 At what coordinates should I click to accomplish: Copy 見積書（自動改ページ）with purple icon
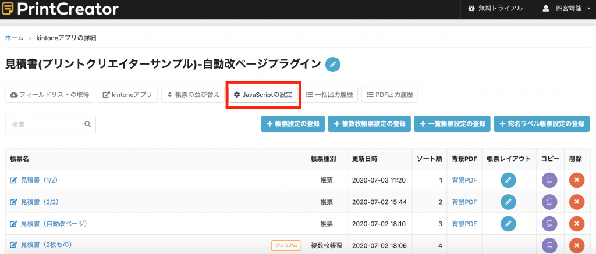[x=549, y=224]
